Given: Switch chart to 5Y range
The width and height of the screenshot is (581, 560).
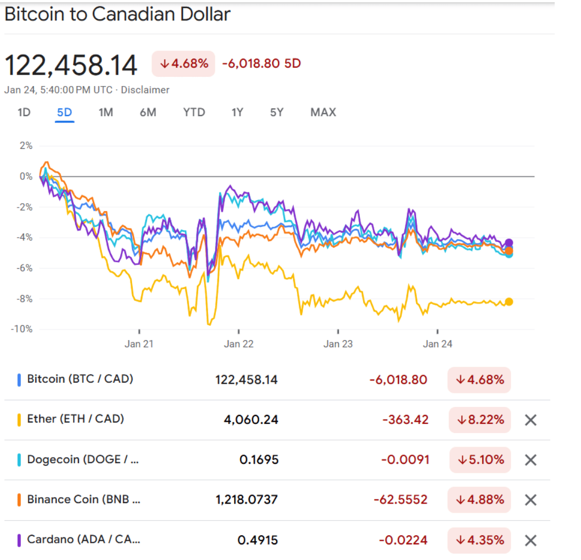Looking at the screenshot, I should pos(277,112).
